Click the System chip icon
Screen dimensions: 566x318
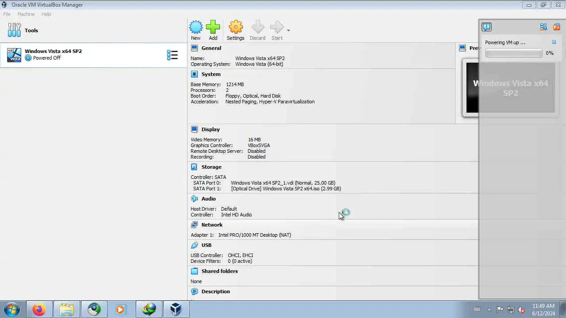click(194, 74)
